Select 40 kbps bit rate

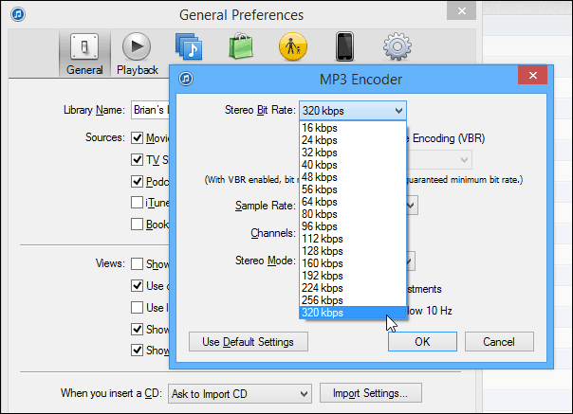[353, 165]
